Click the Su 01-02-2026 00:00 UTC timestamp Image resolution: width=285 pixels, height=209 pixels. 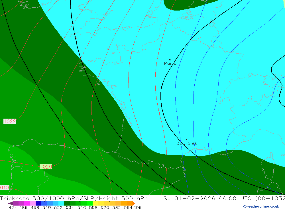coord(207,198)
